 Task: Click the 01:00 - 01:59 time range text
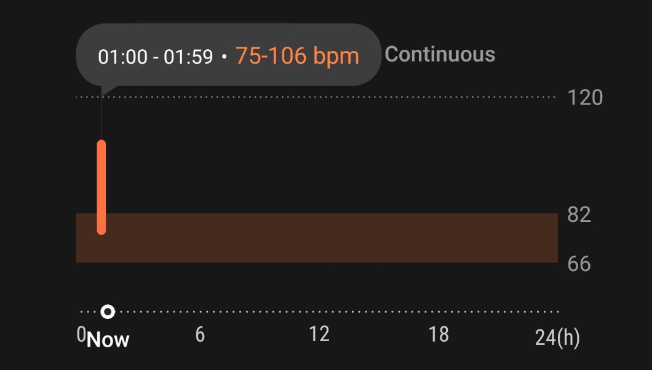tap(156, 57)
